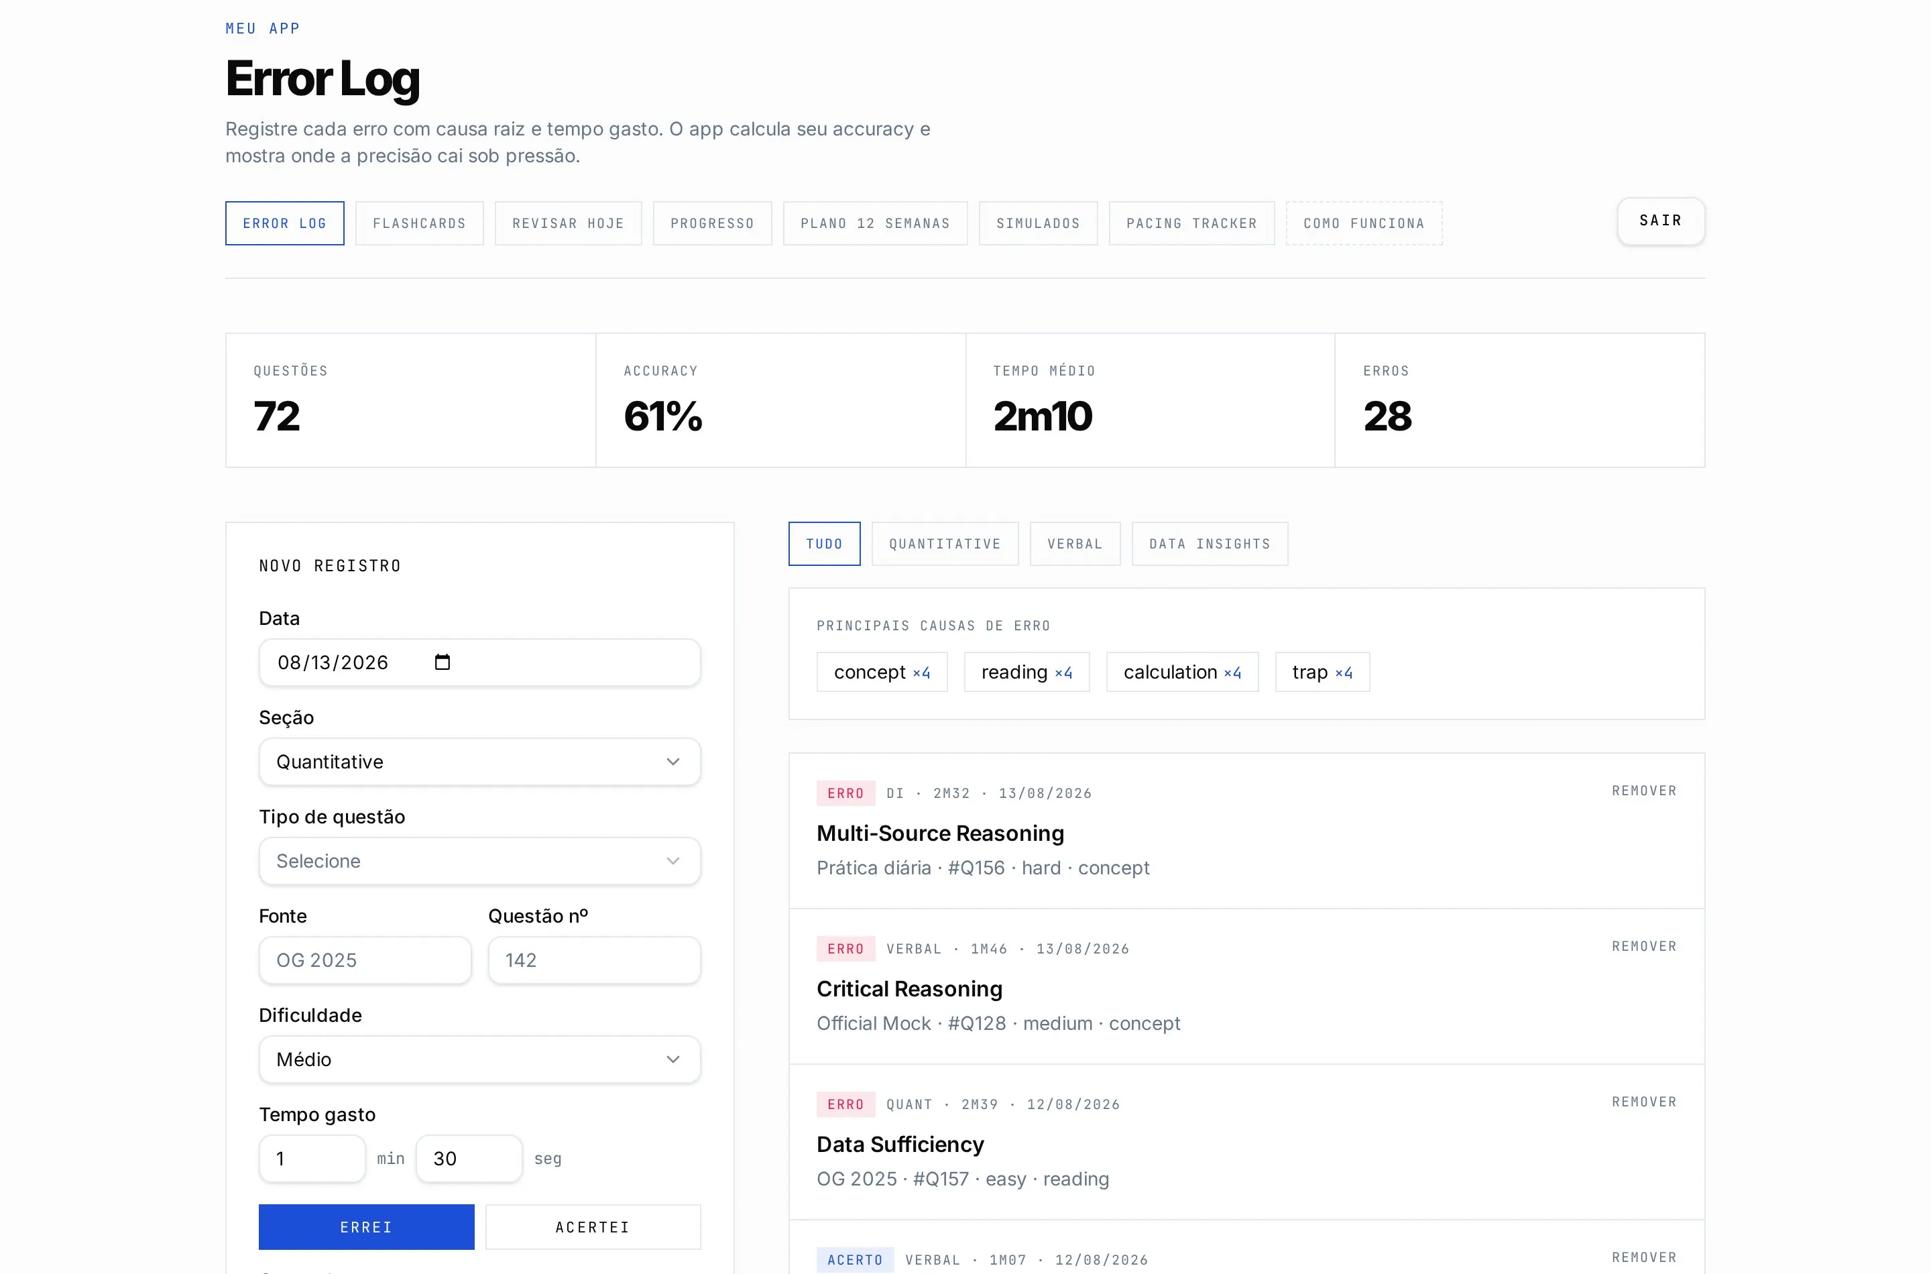Expand the Dificuldade dropdown showing Médio
1931x1274 pixels.
tap(479, 1059)
